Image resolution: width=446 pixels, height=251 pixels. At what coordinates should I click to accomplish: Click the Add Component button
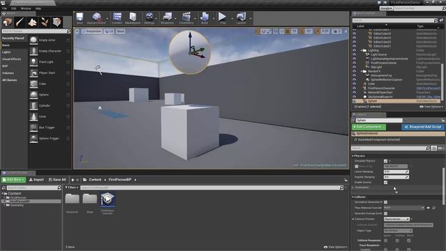pyautogui.click(x=369, y=127)
